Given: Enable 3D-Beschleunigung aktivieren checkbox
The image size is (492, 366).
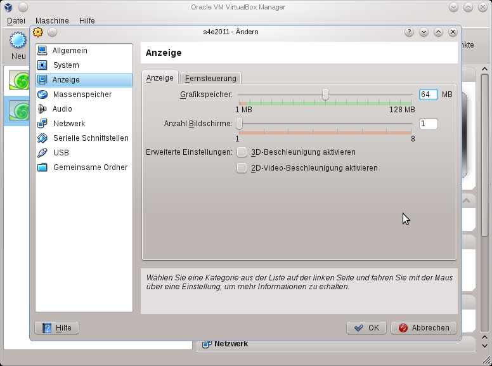Looking at the screenshot, I should [242, 152].
